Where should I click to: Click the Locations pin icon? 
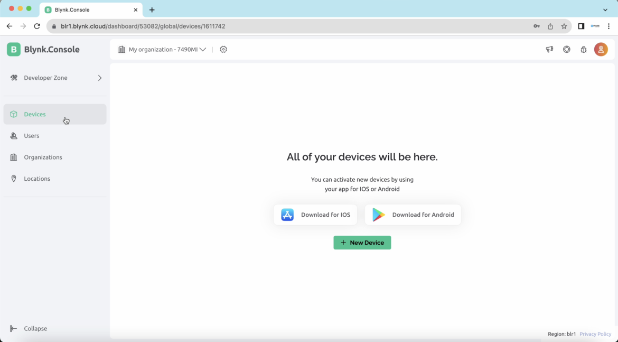coord(14,178)
